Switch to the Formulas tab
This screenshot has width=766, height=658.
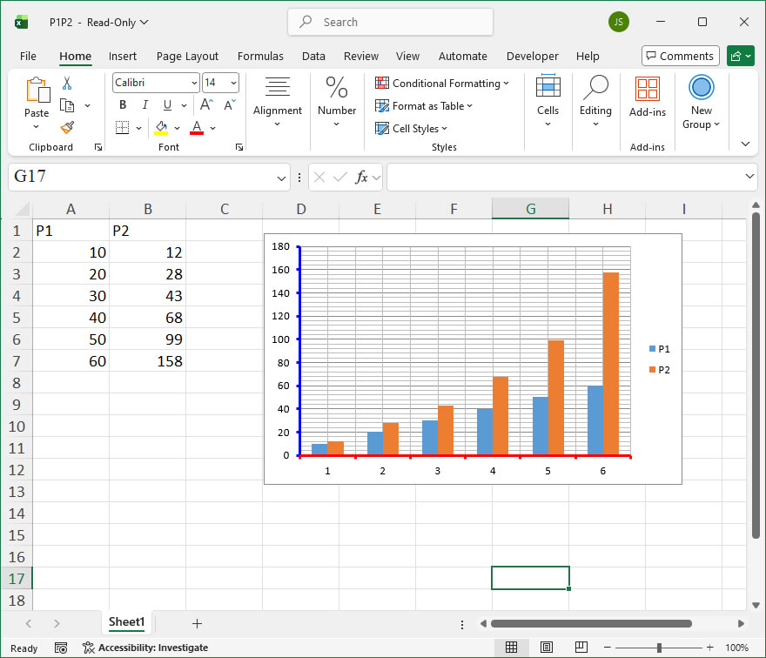[260, 57]
